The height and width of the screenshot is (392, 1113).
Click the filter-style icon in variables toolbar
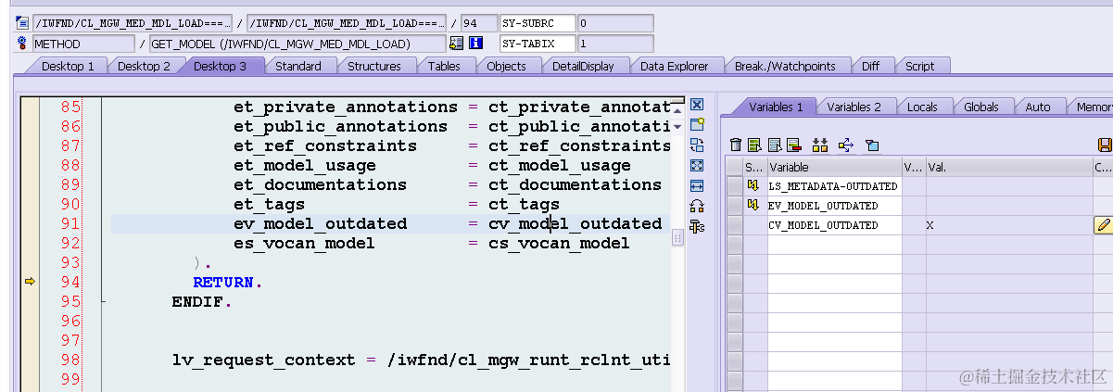[871, 145]
